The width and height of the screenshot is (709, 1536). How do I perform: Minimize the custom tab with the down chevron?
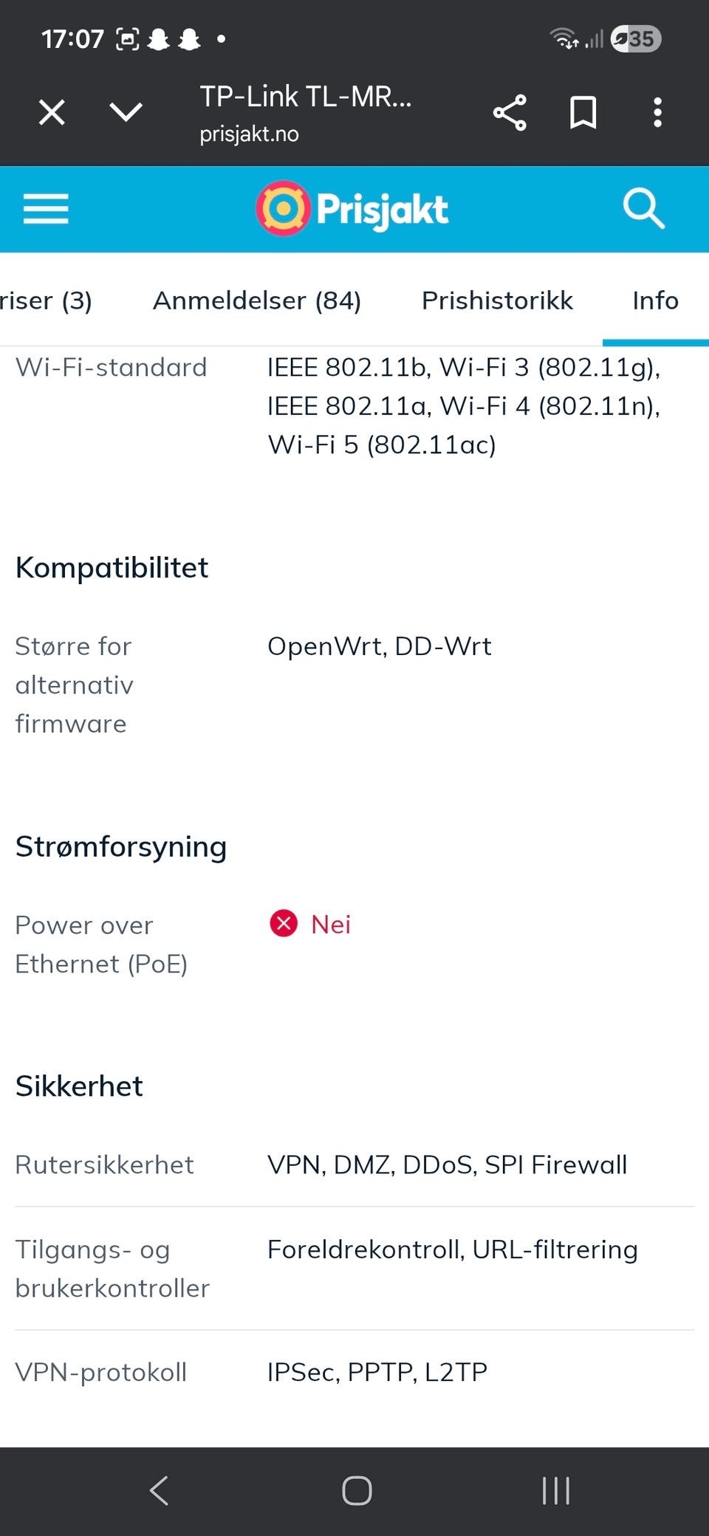(x=126, y=113)
